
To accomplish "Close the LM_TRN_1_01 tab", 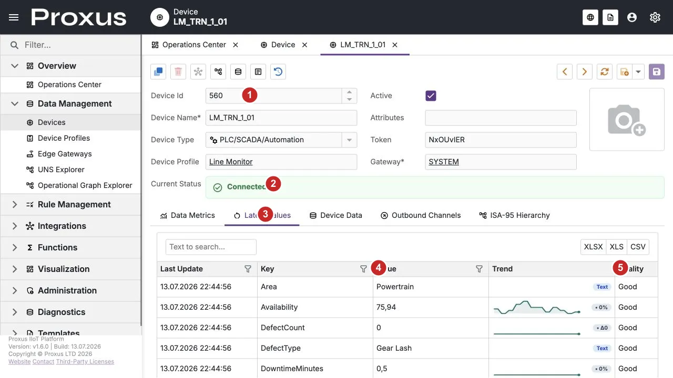I will [395, 45].
